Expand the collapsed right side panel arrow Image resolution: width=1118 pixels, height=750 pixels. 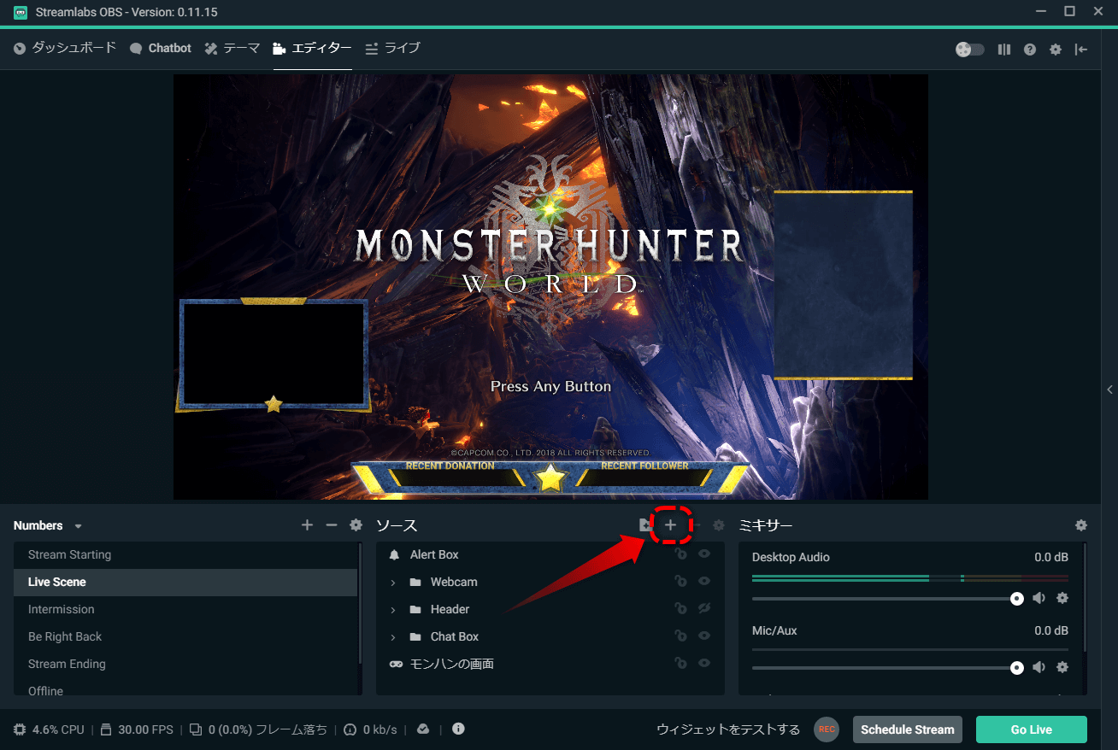coord(1109,390)
